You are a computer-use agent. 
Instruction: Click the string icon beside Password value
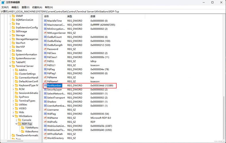[45, 49]
